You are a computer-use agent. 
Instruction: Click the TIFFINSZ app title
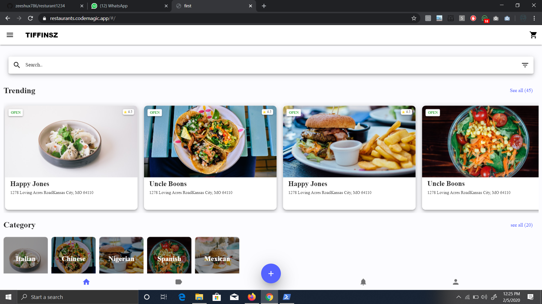coord(41,35)
